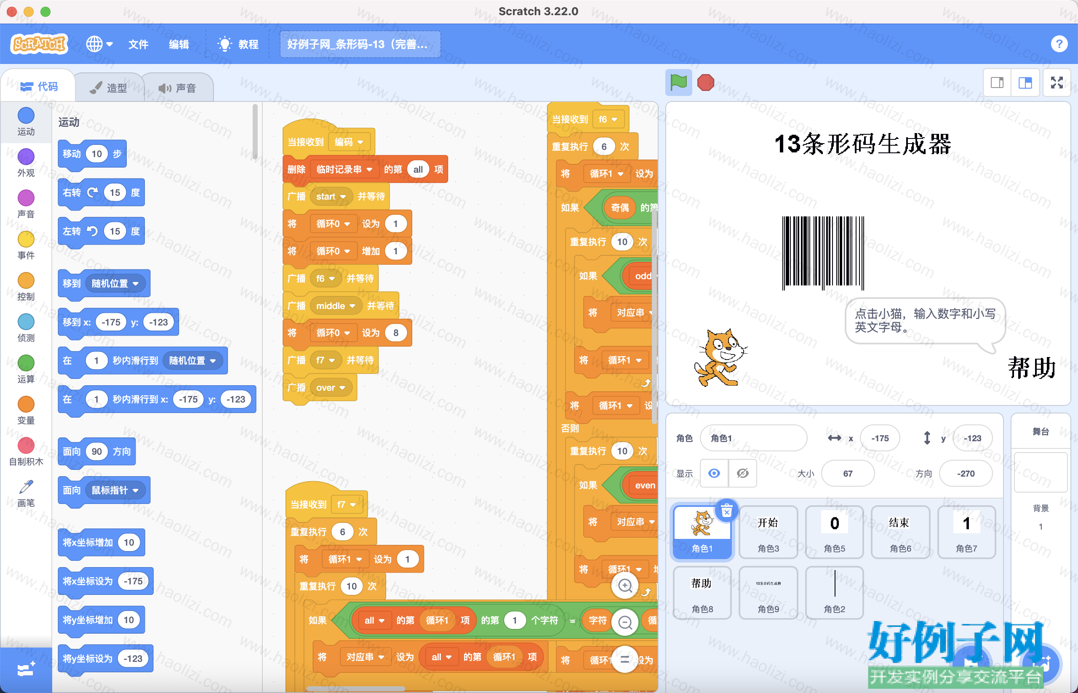Stop the project with red stop sign
Viewport: 1078px width, 693px height.
[x=705, y=83]
